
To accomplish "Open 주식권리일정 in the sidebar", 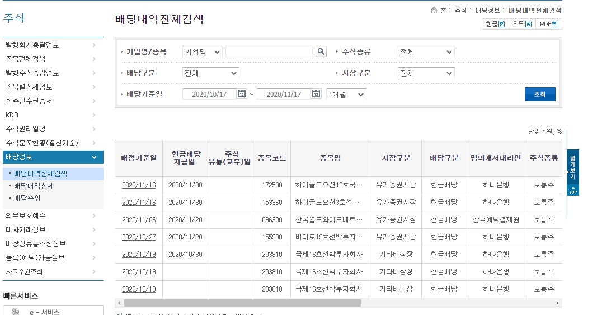I will point(25,129).
